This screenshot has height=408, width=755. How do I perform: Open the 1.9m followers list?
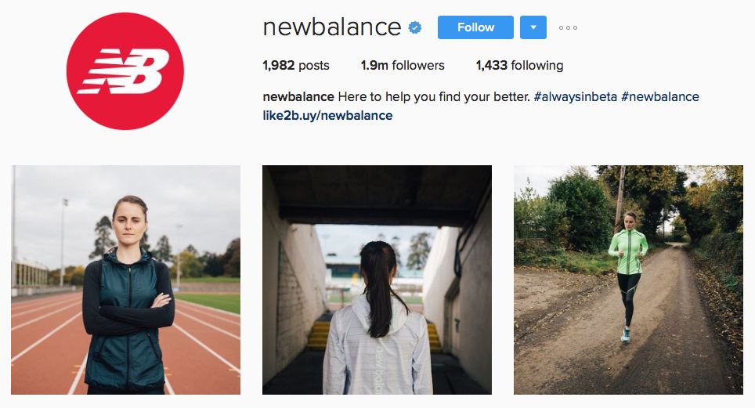pos(403,65)
